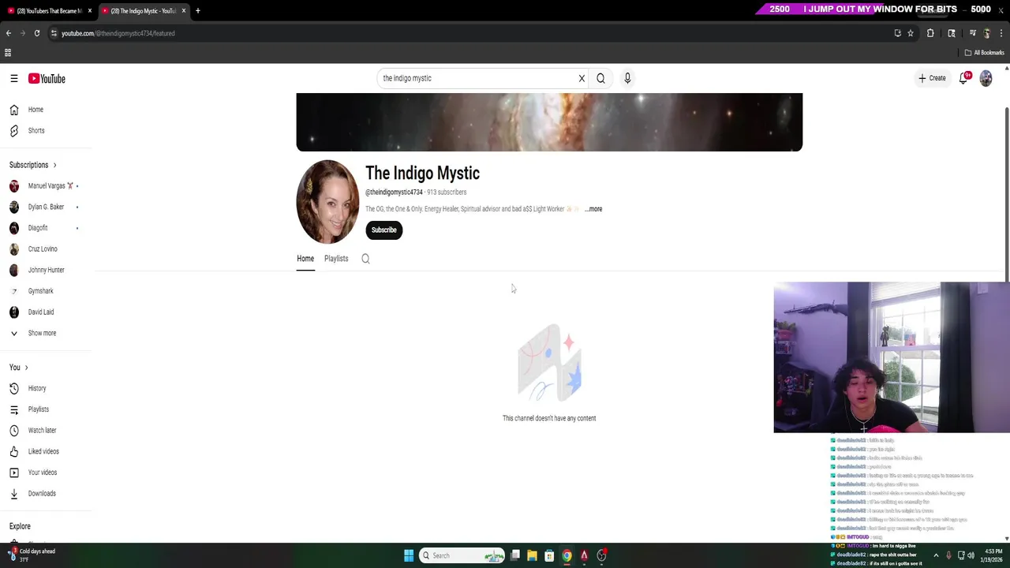Expand the You section
Image resolution: width=1010 pixels, height=568 pixels.
(x=18, y=368)
